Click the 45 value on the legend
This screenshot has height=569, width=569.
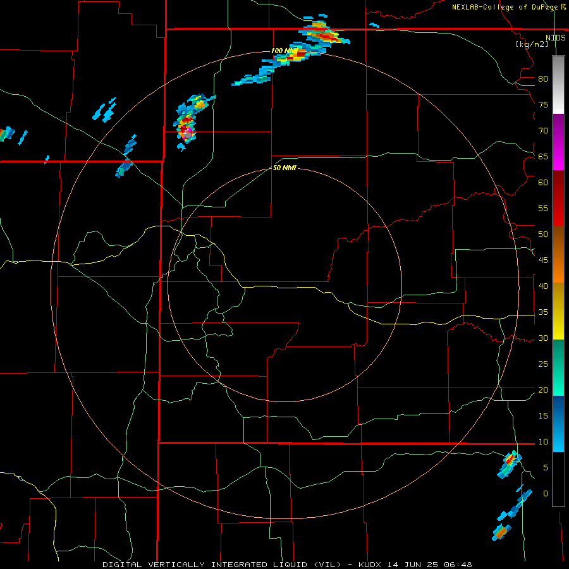(x=543, y=260)
